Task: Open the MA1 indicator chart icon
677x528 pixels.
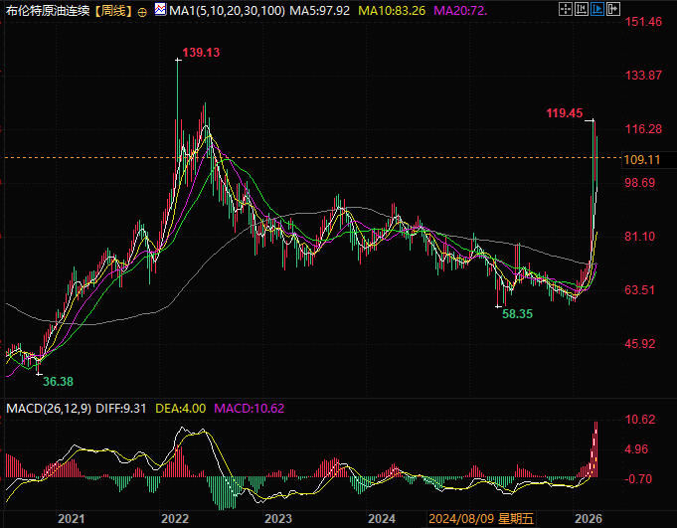Action: (x=160, y=11)
